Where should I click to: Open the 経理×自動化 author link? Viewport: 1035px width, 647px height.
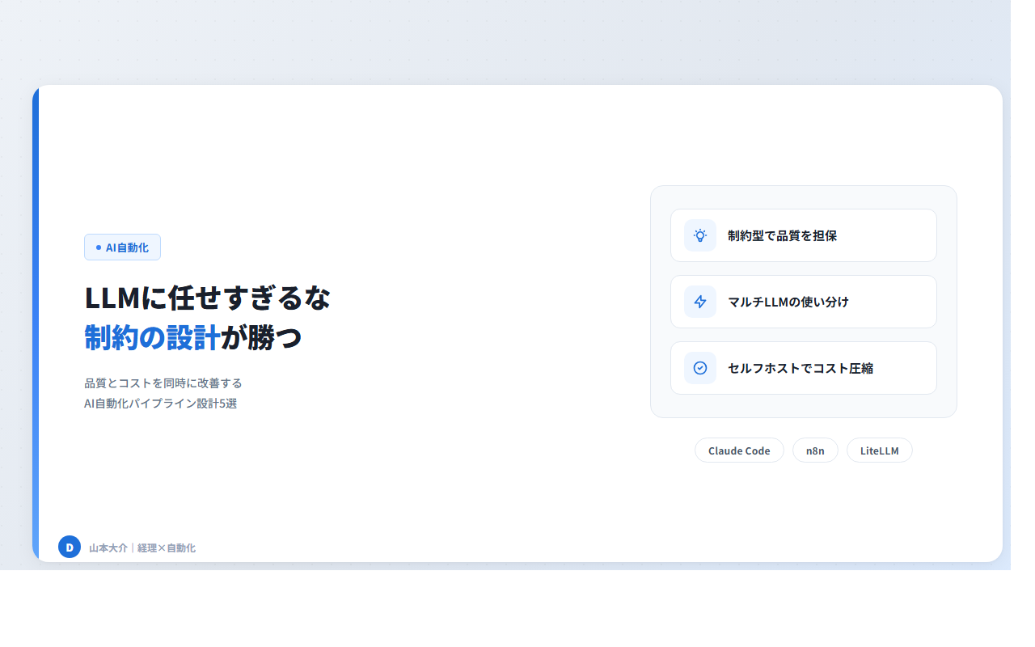click(x=167, y=547)
